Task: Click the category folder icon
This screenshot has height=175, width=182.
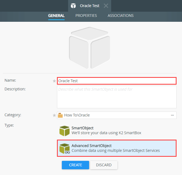Action: pyautogui.click(x=60, y=115)
